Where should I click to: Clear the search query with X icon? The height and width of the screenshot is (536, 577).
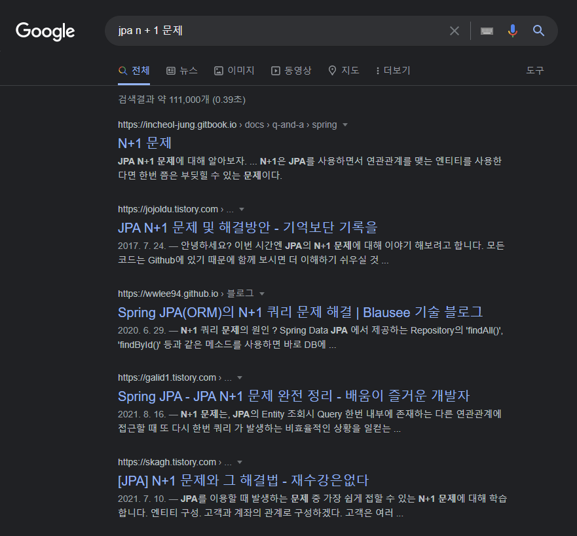point(455,31)
